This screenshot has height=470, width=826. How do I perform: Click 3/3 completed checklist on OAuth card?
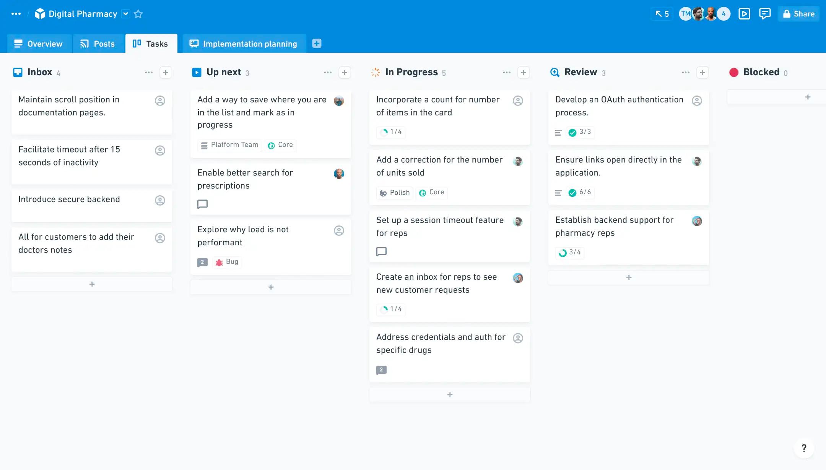tap(580, 132)
